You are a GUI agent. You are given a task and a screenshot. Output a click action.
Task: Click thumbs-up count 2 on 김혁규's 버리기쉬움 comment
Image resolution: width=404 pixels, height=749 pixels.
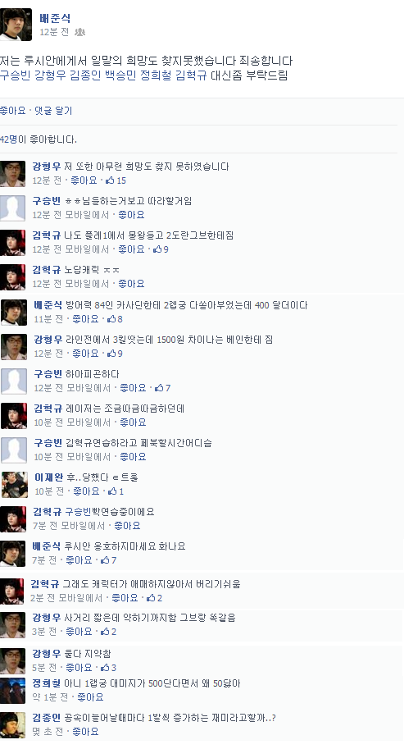pos(155,598)
